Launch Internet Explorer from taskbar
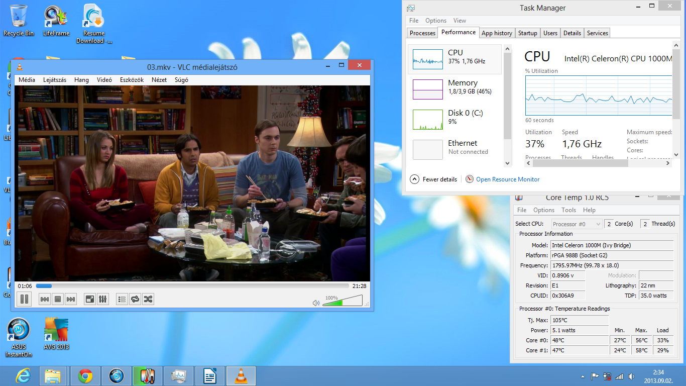686x386 pixels. [23, 376]
